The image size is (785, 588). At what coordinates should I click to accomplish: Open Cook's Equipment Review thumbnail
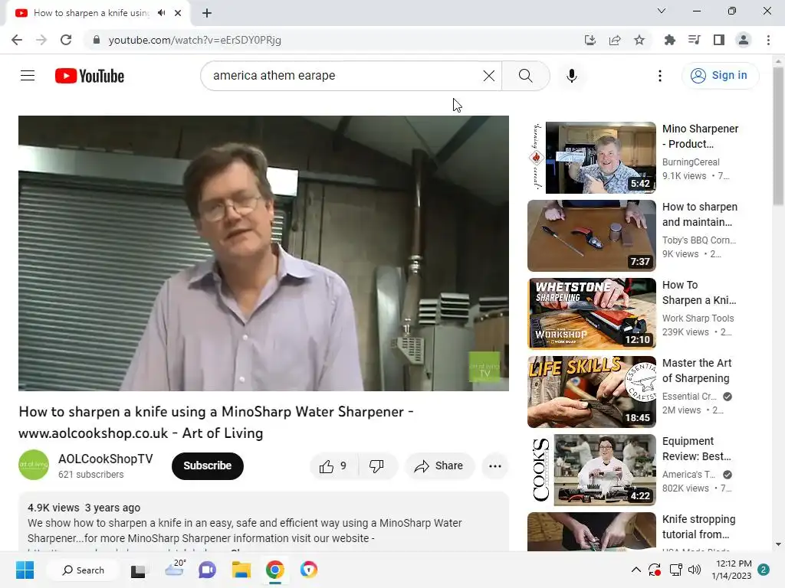(x=592, y=469)
